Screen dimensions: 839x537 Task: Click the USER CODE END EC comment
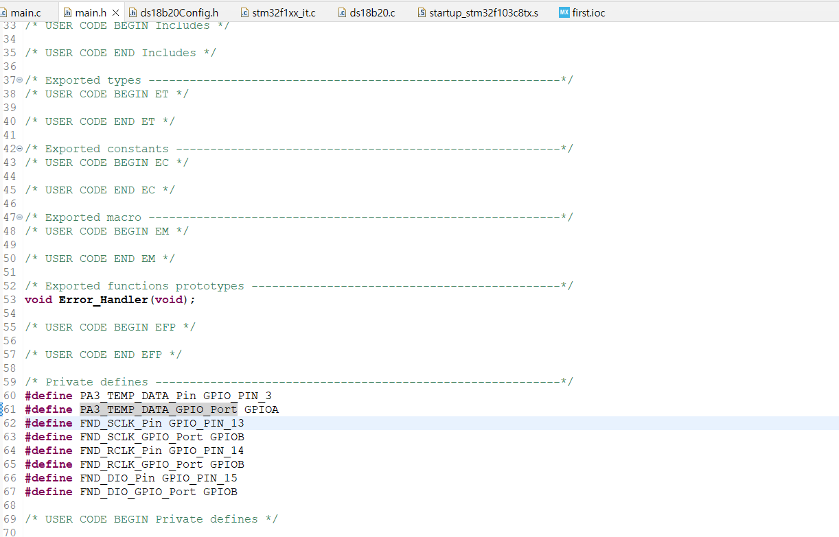pyautogui.click(x=100, y=190)
